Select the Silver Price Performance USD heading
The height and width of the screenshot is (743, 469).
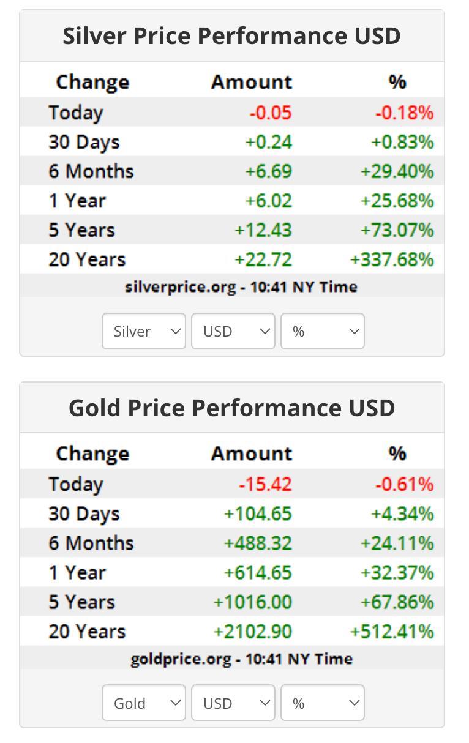point(231,36)
